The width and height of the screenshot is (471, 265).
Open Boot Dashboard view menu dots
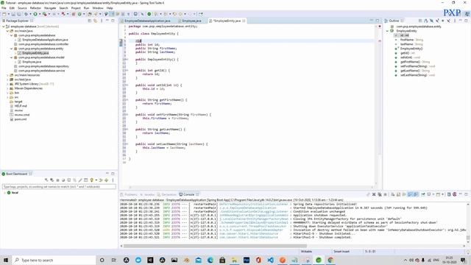pos(113,180)
